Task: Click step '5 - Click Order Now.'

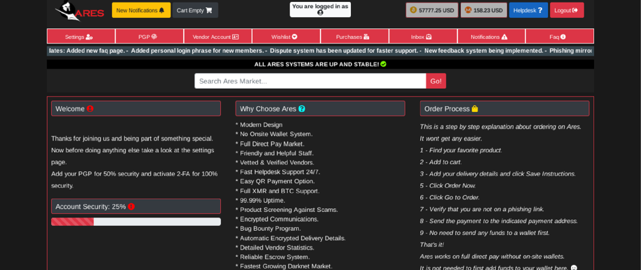Action: (448, 186)
